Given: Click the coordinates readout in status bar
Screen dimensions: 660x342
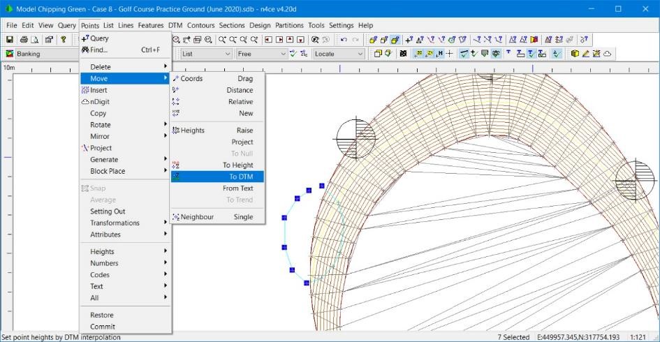Looking at the screenshot, I should point(578,337).
